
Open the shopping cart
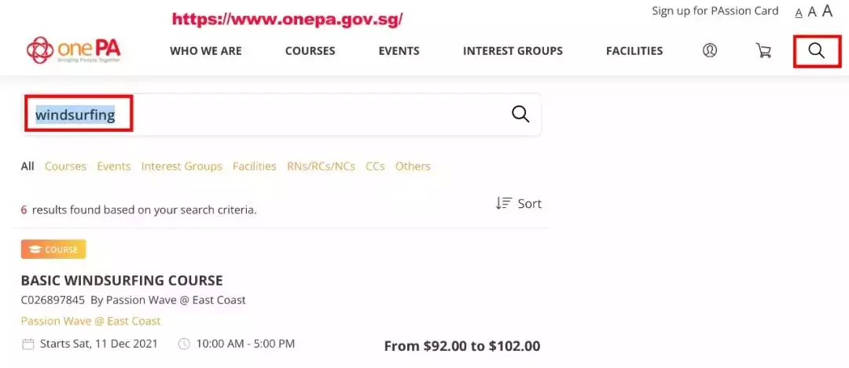(763, 51)
